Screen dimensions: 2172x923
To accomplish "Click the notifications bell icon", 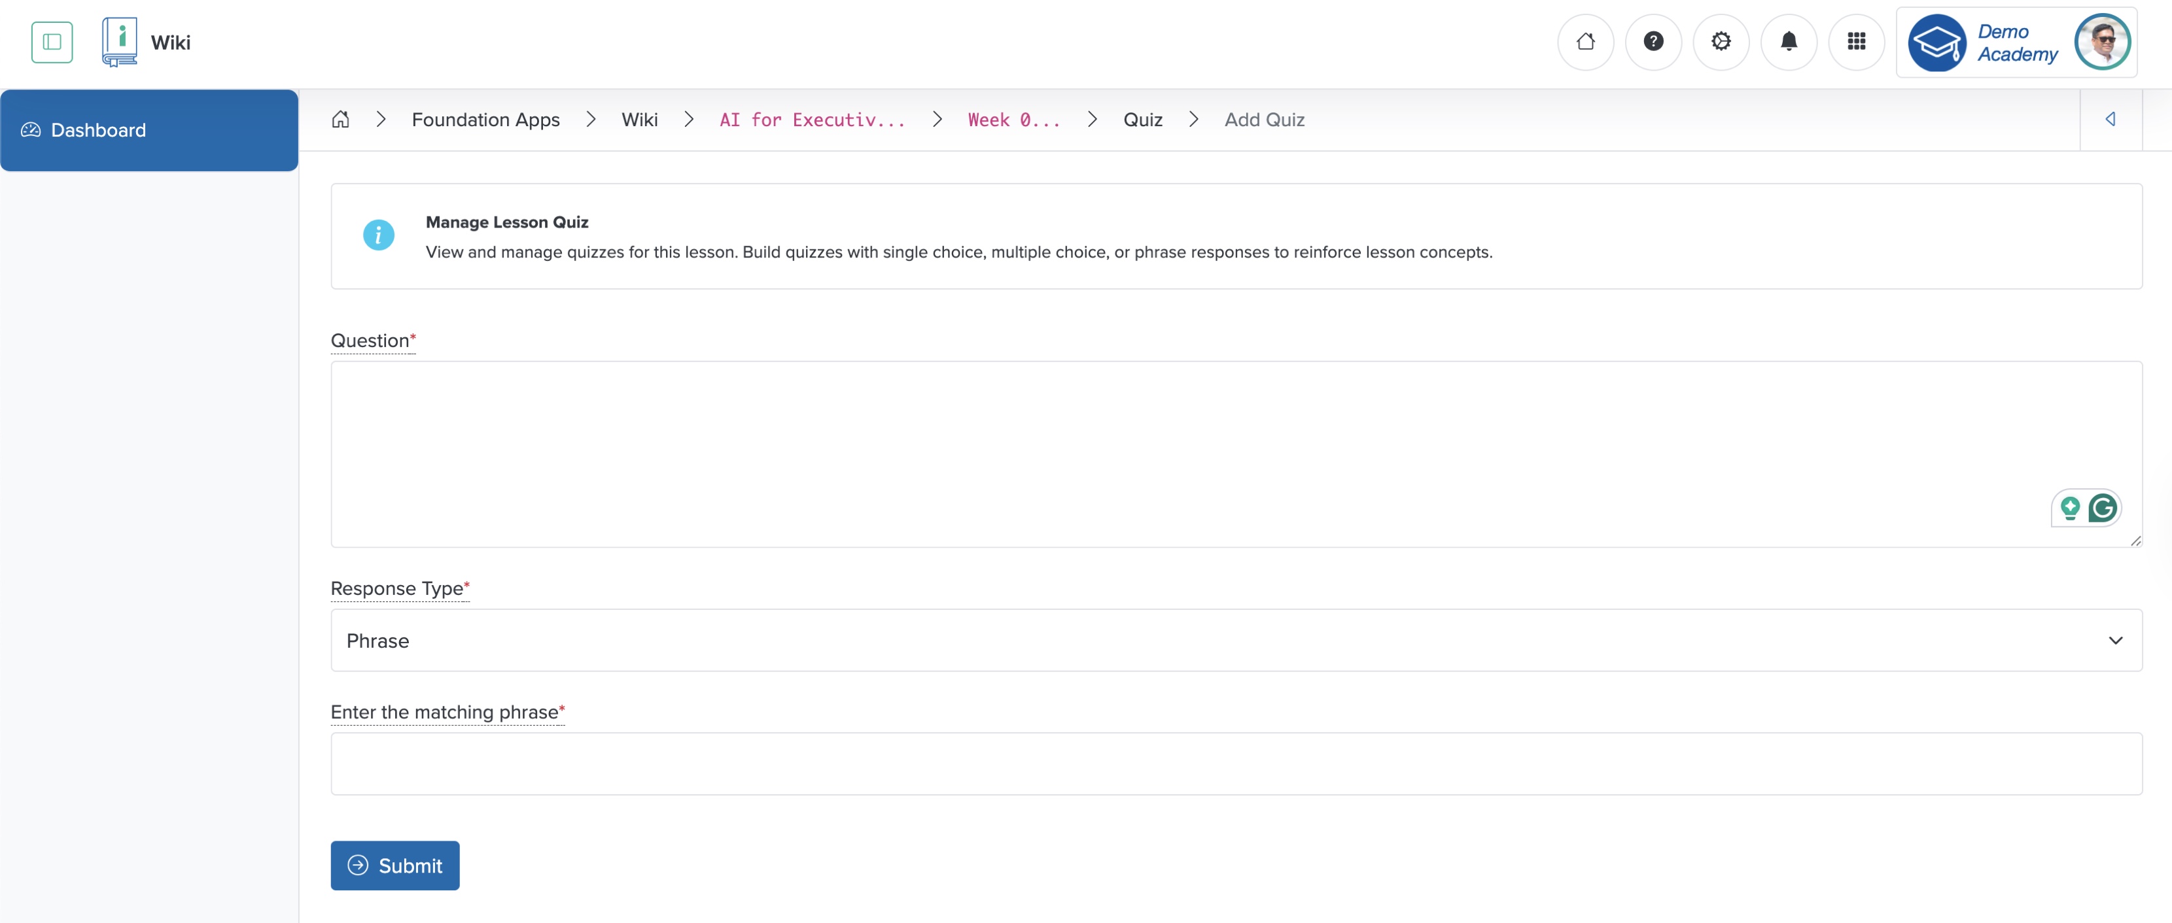I will coord(1789,41).
